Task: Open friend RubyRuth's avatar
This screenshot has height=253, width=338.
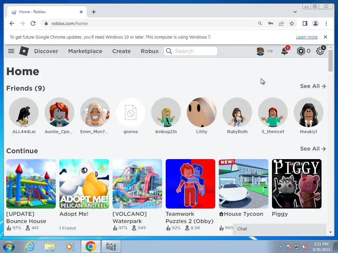Action: [237, 112]
